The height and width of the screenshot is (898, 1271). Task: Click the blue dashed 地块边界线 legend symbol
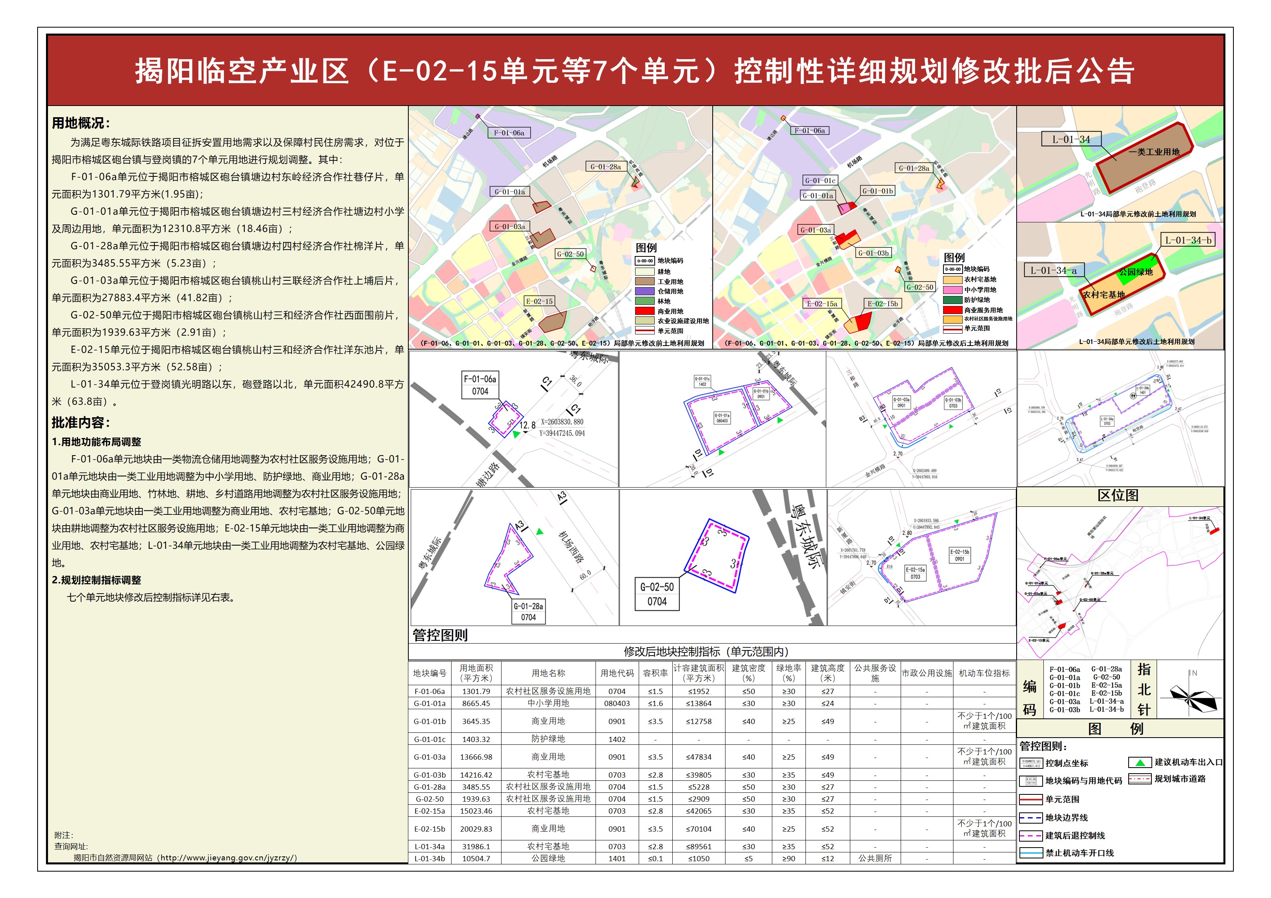point(1031,818)
